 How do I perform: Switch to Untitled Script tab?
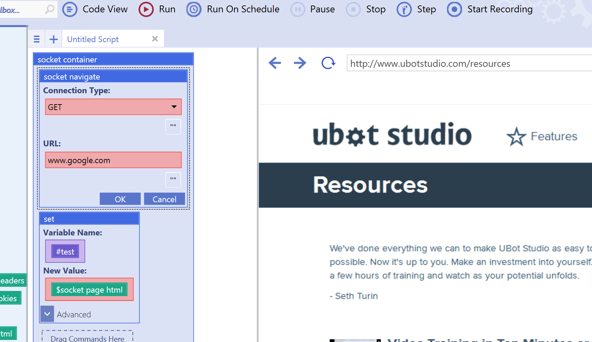[93, 39]
